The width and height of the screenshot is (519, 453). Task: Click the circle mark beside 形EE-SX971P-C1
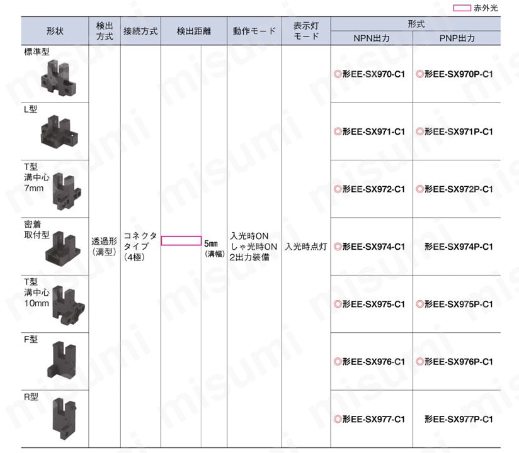419,131
